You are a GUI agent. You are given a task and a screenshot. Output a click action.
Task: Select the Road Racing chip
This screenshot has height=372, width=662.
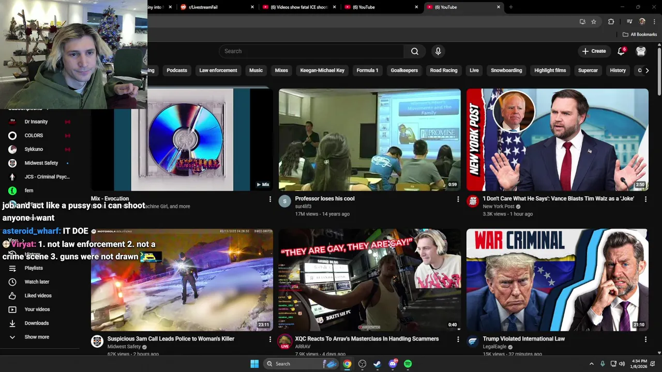[444, 70]
